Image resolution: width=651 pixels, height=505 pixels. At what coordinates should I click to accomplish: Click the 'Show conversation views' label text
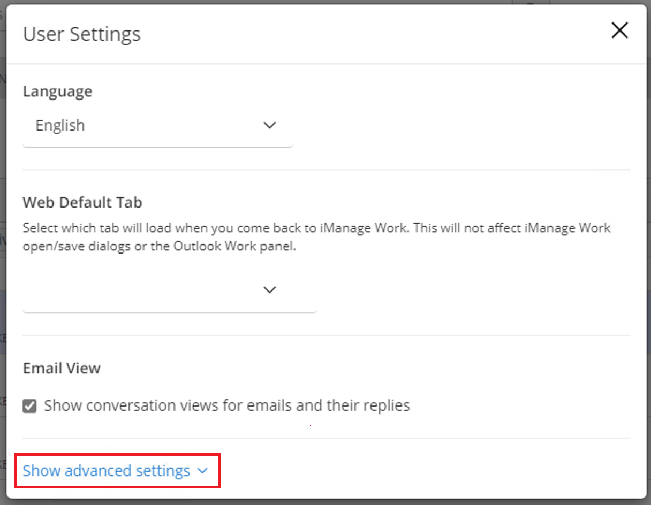point(226,405)
